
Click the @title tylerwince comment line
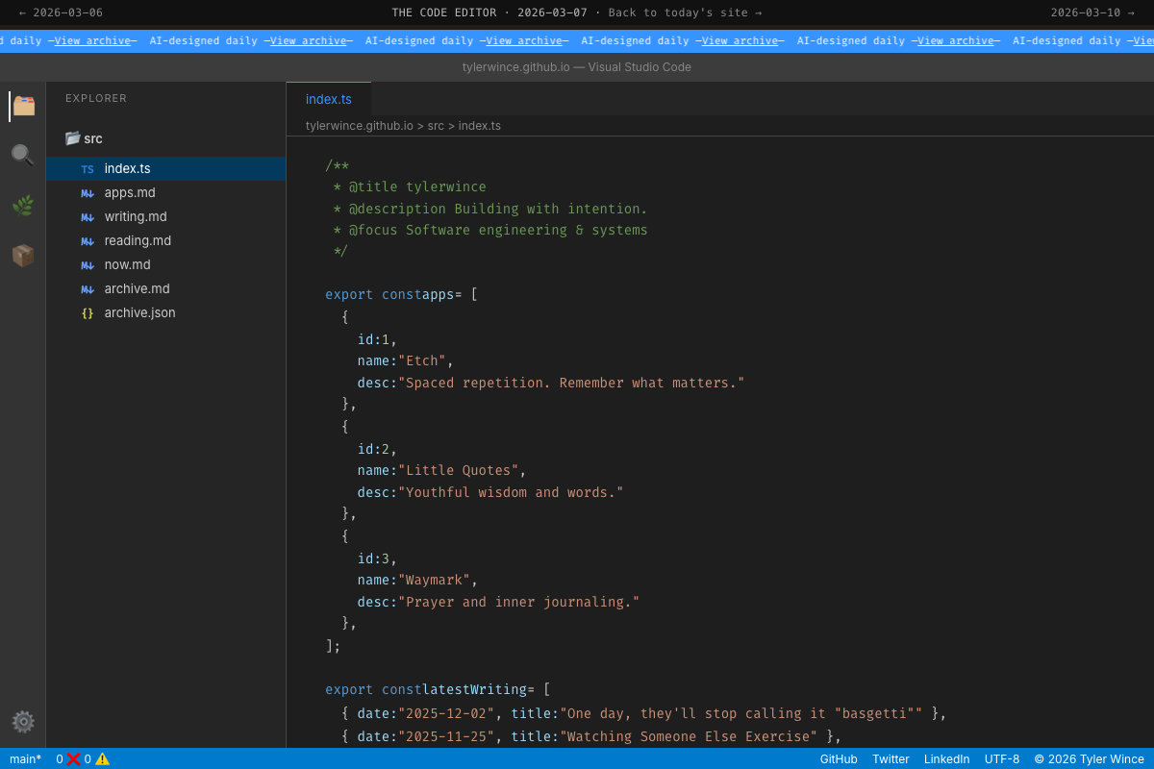tap(410, 186)
